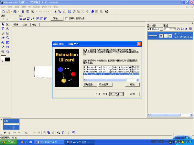Toggle the lock box of Obj - 1
This screenshot has width=194, height=145.
click(x=165, y=36)
